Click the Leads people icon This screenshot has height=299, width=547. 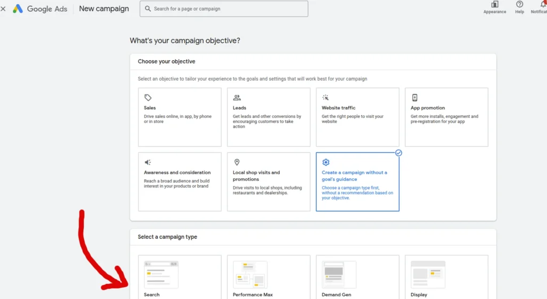coord(237,98)
